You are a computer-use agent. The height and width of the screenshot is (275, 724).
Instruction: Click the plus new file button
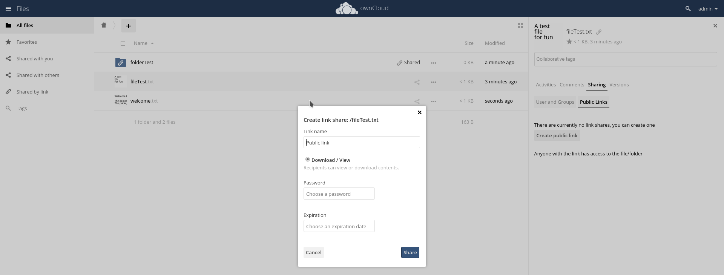129,26
